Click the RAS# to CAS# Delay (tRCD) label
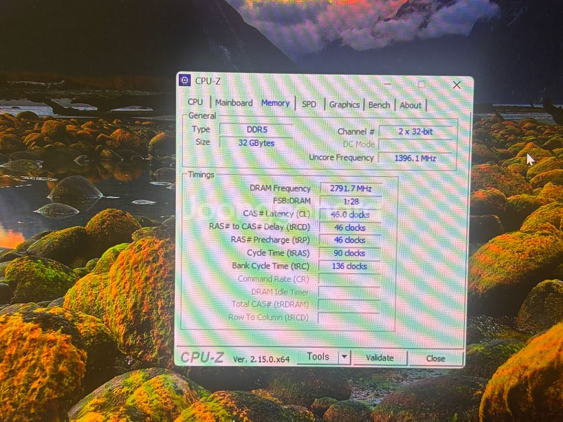The image size is (563, 422). point(259,227)
